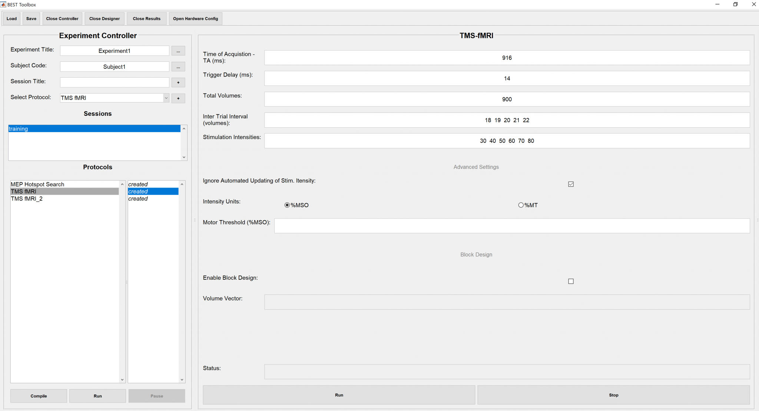The width and height of the screenshot is (759, 411).
Task: Select the training session
Action: tap(94, 129)
